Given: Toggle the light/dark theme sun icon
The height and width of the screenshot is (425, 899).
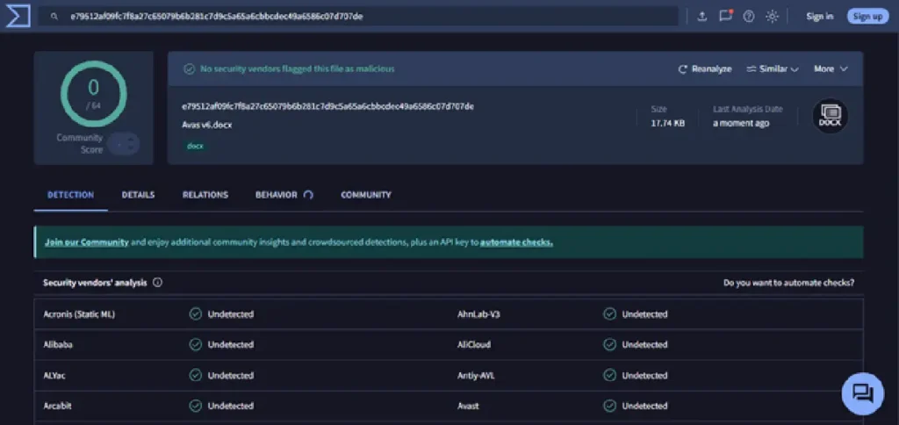Looking at the screenshot, I should click(x=773, y=17).
